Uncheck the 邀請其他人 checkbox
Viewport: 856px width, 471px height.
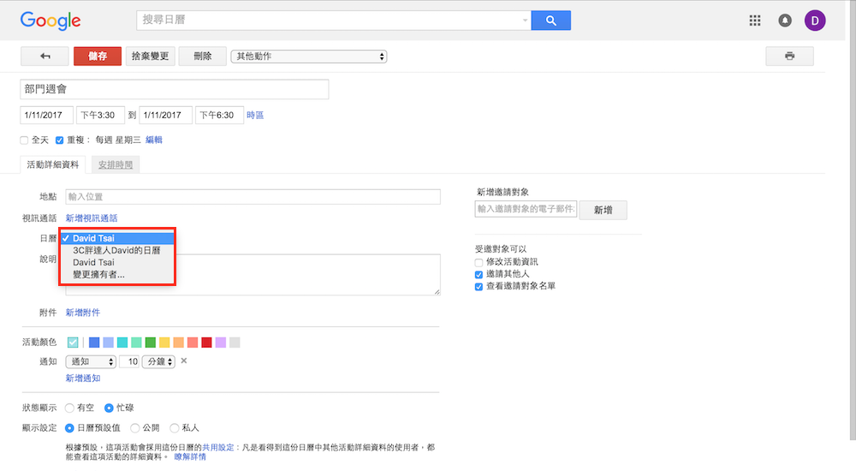[479, 274]
